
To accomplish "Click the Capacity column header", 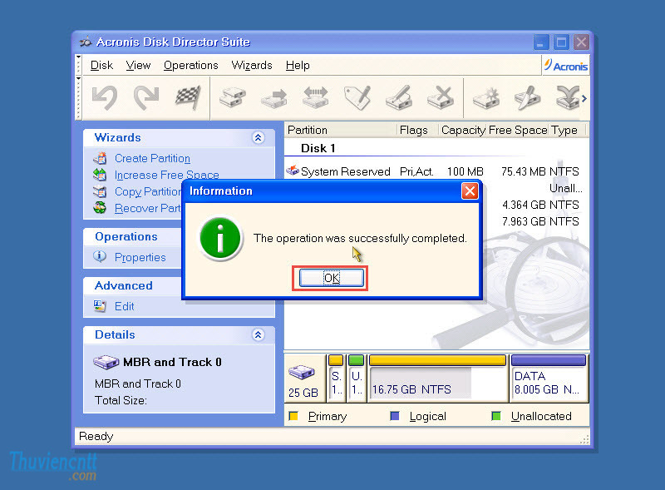I will pos(462,130).
